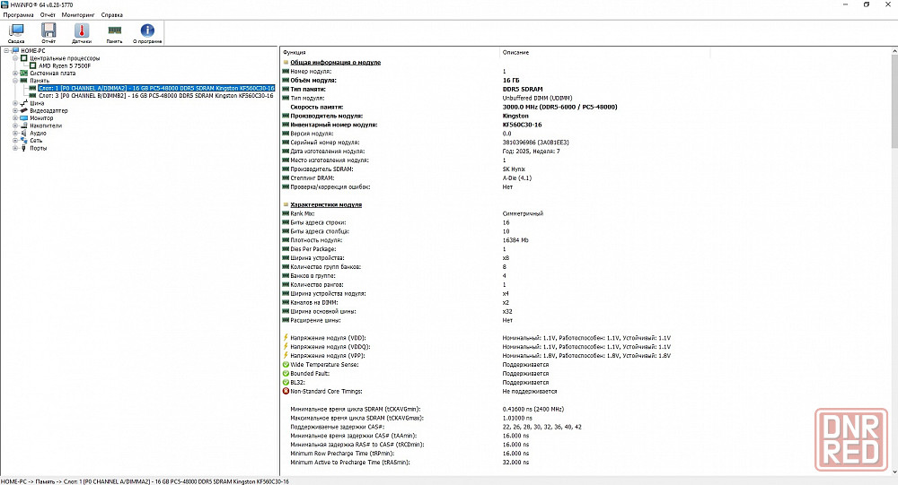The height and width of the screenshot is (485, 898).
Task: Expand the Системная плата branch
Action: [x=15, y=74]
